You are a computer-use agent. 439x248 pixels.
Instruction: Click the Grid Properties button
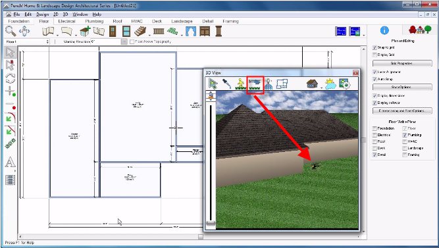(402, 63)
